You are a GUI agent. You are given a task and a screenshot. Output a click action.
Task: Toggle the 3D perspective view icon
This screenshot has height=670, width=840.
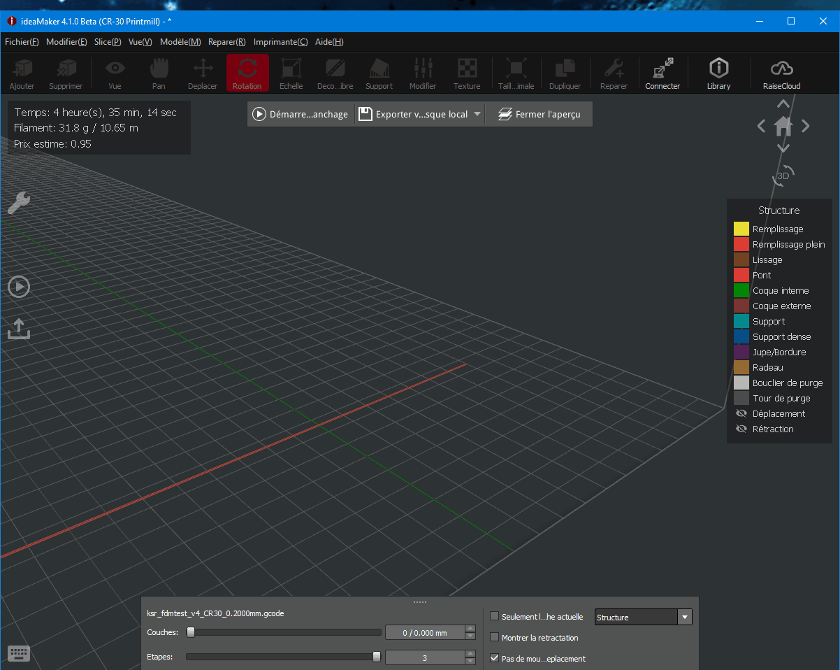[784, 175]
